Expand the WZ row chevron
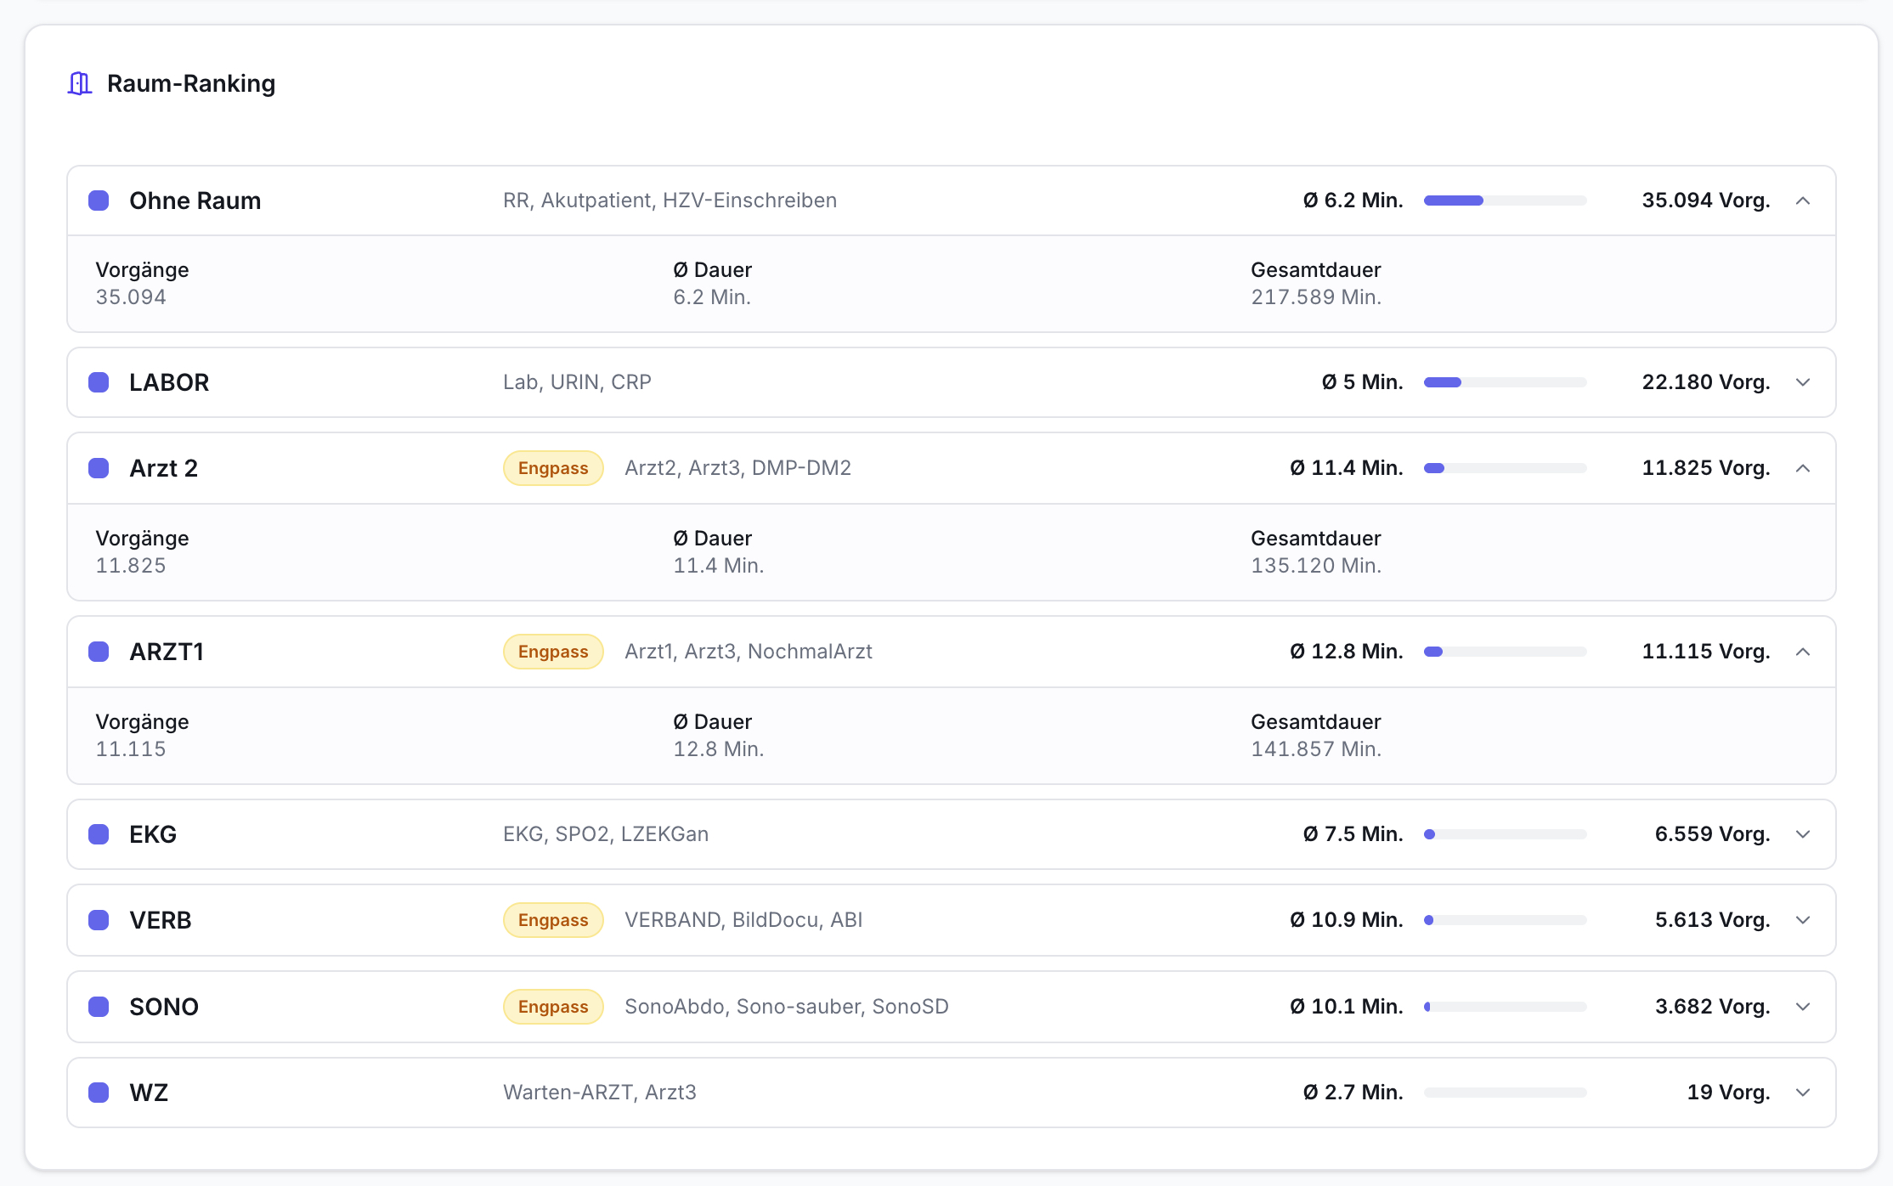 (1803, 1093)
